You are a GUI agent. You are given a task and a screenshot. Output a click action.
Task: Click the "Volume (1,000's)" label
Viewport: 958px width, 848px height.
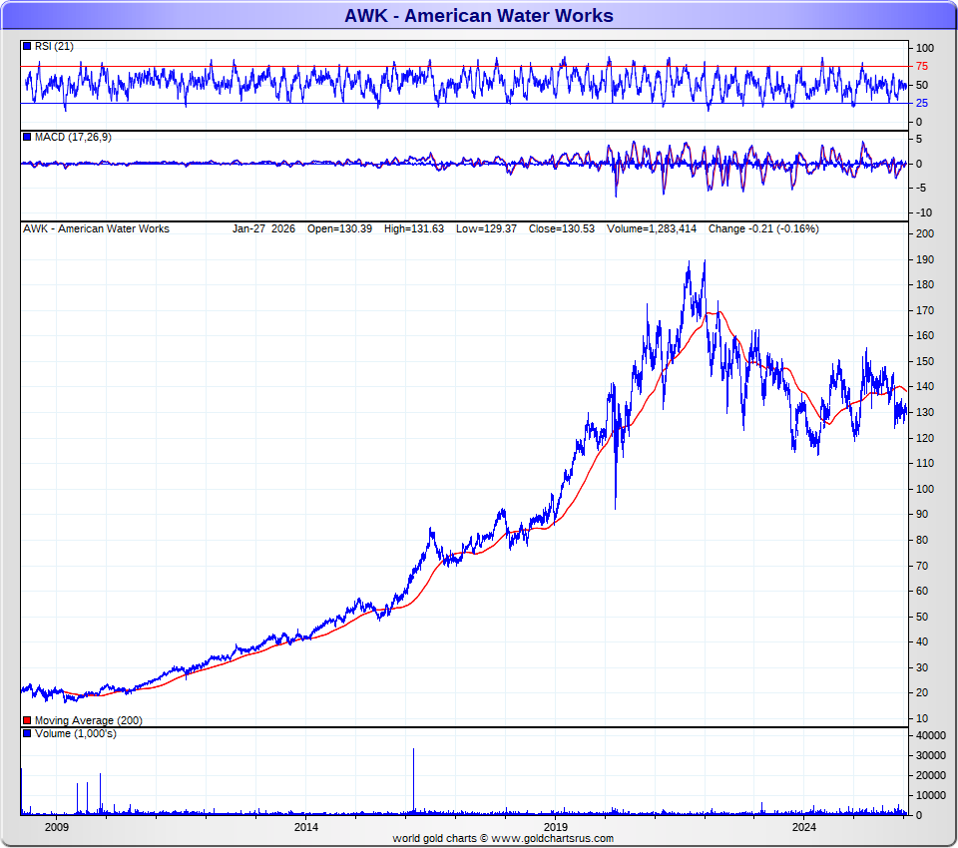[76, 733]
